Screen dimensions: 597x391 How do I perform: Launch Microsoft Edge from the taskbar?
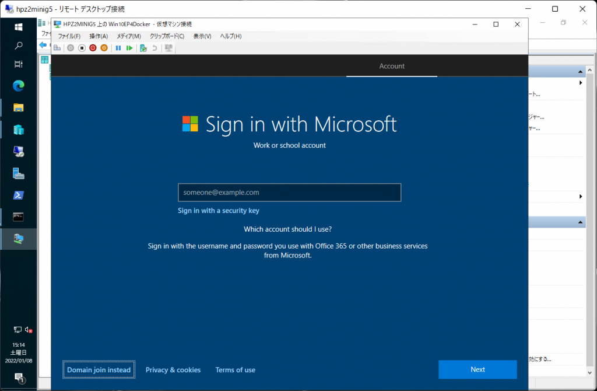click(x=18, y=86)
